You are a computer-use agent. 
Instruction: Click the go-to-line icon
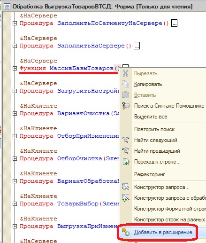(126, 162)
